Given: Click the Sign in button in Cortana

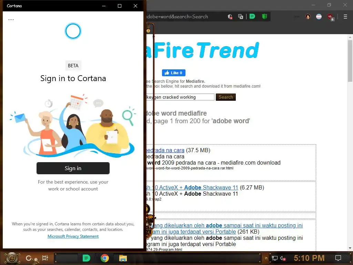Looking at the screenshot, I should point(73,168).
